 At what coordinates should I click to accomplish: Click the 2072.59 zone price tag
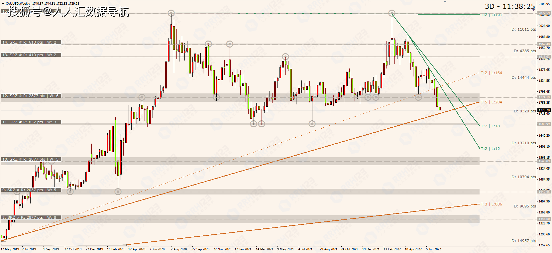(544, 13)
